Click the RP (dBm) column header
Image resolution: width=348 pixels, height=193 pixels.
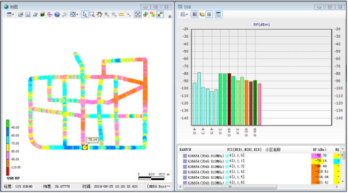coord(319,149)
